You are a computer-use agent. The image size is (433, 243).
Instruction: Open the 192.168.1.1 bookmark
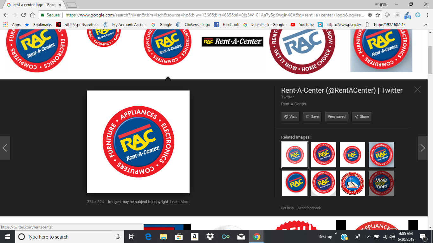coord(385,24)
